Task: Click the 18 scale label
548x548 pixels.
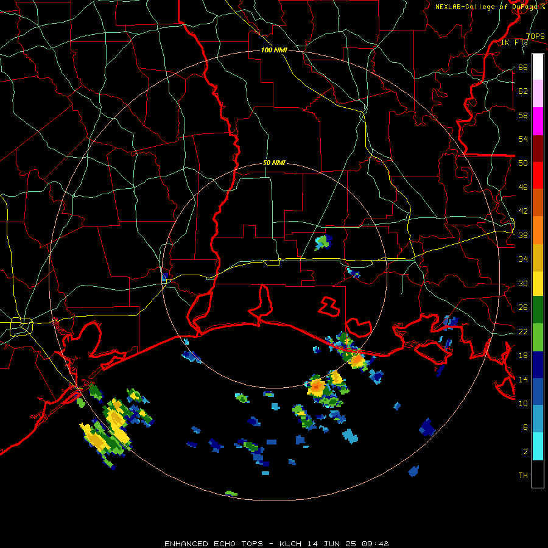Action: coord(523,356)
